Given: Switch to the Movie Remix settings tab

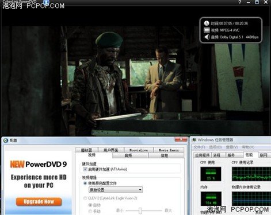Looking at the screenshot, I should 169,150.
